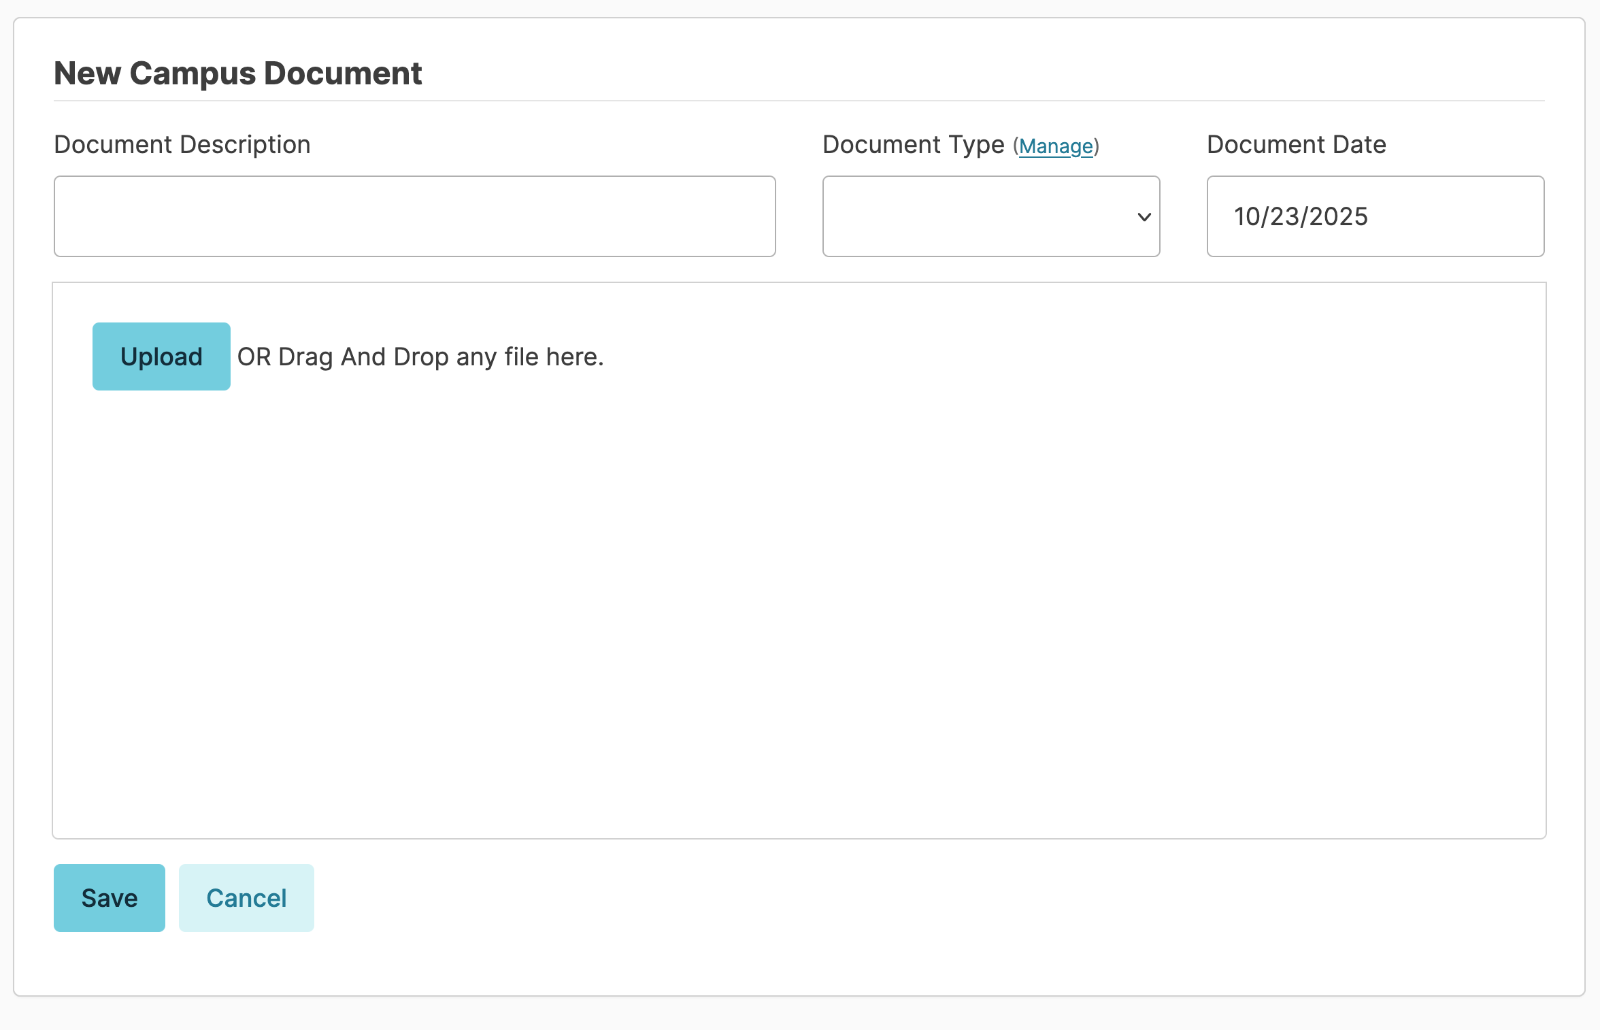The image size is (1600, 1030).
Task: Click the chevron arrow in Document Type
Action: [1144, 217]
